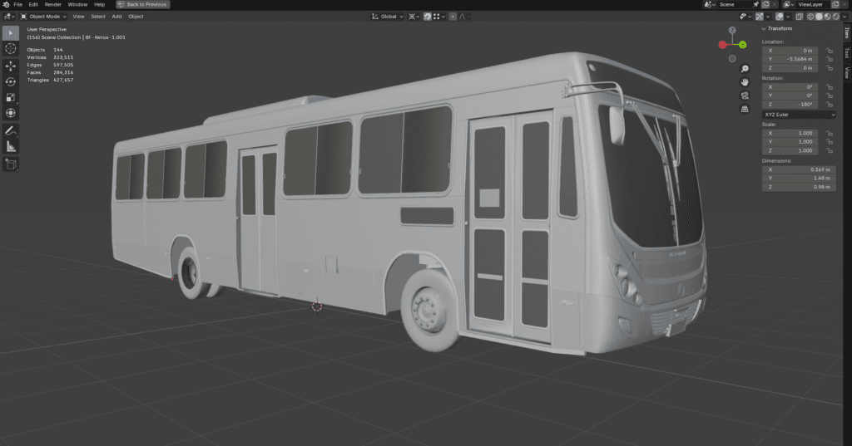Toggle lock on Rotation Z
Image resolution: width=852 pixels, height=446 pixels.
click(x=830, y=105)
